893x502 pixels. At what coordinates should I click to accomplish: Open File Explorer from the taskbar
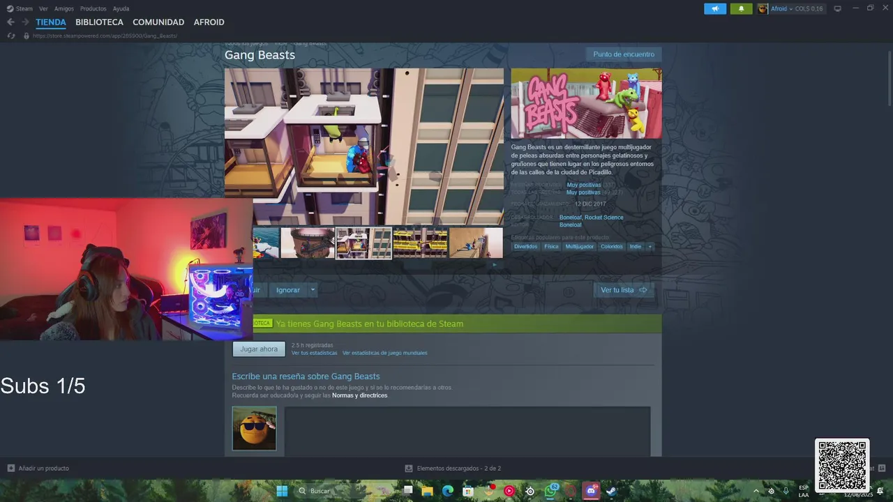pos(427,491)
